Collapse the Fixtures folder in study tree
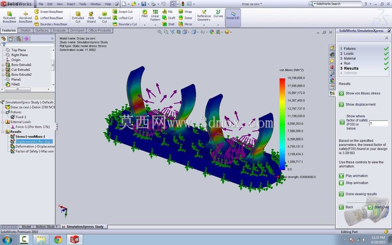392x245 pixels. 3,112
